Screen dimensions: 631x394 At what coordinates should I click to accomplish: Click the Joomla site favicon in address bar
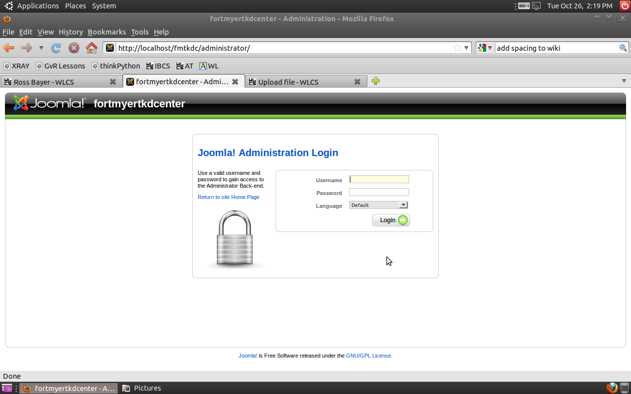110,48
